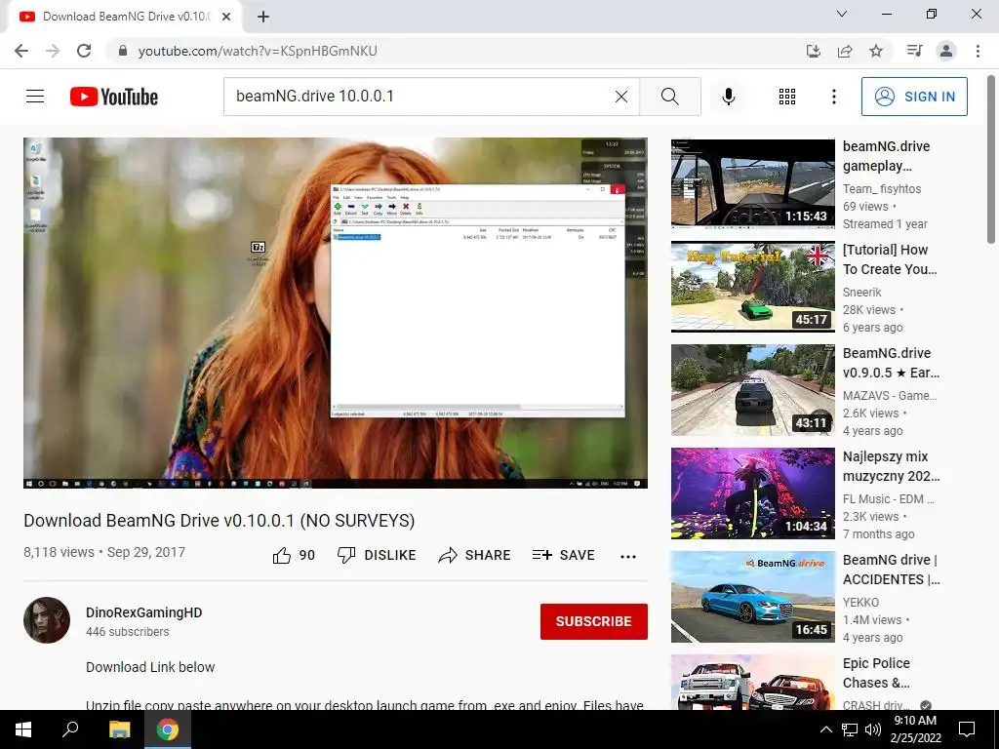The image size is (999, 749).
Task: Open the Chrome profile avatar
Action: click(x=946, y=51)
